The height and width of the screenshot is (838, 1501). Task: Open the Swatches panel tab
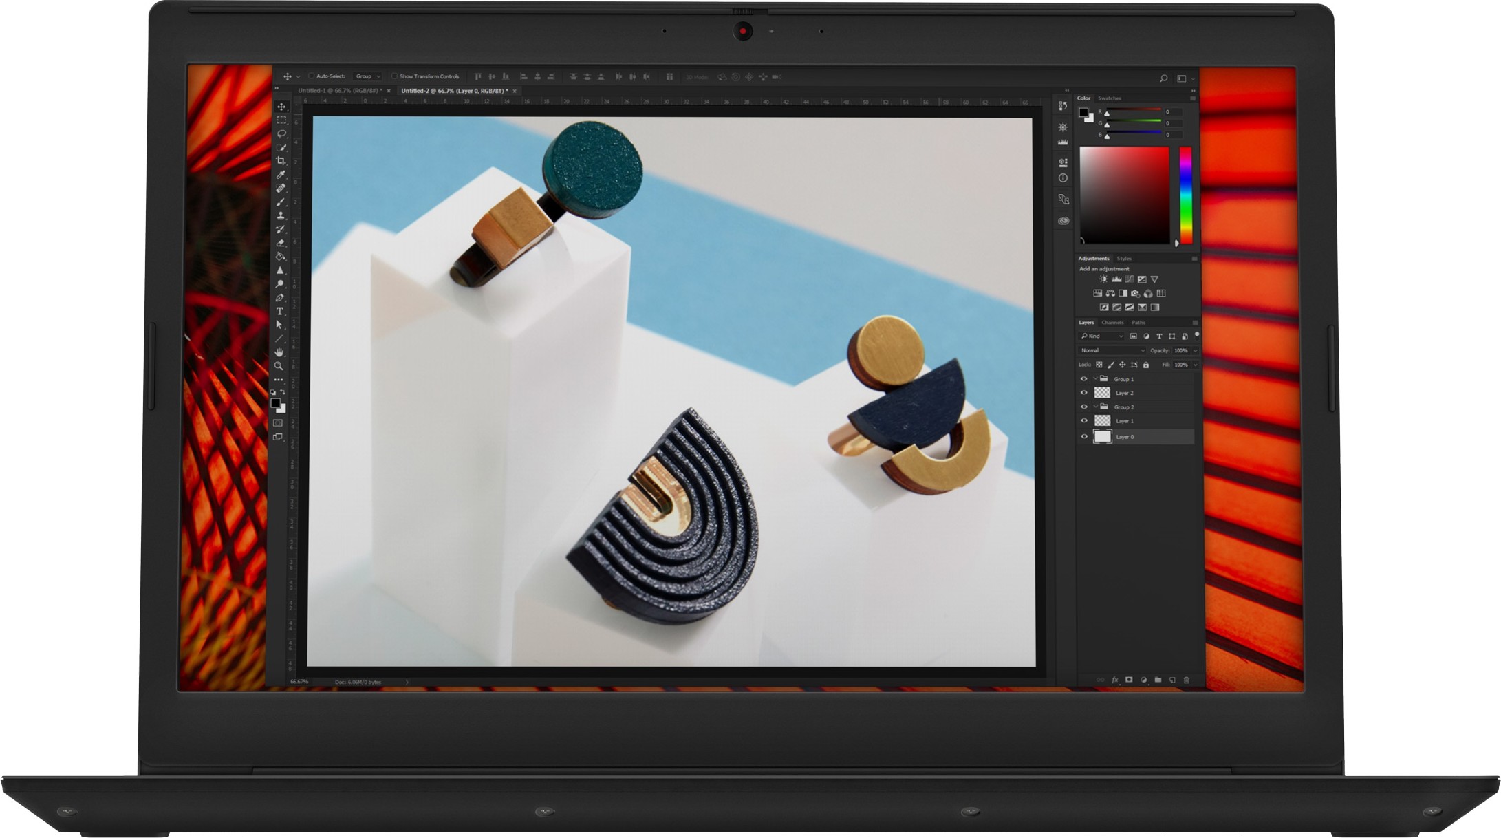pos(1109,98)
